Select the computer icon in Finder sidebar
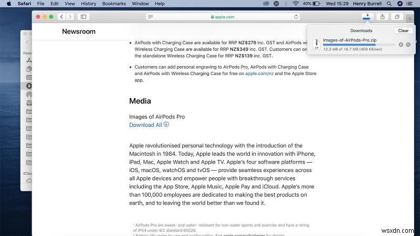 (x=29, y=103)
